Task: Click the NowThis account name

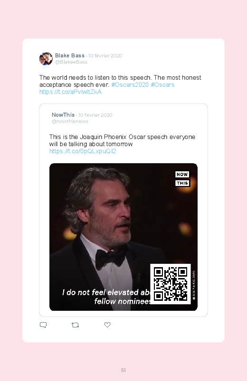Action: (x=63, y=115)
